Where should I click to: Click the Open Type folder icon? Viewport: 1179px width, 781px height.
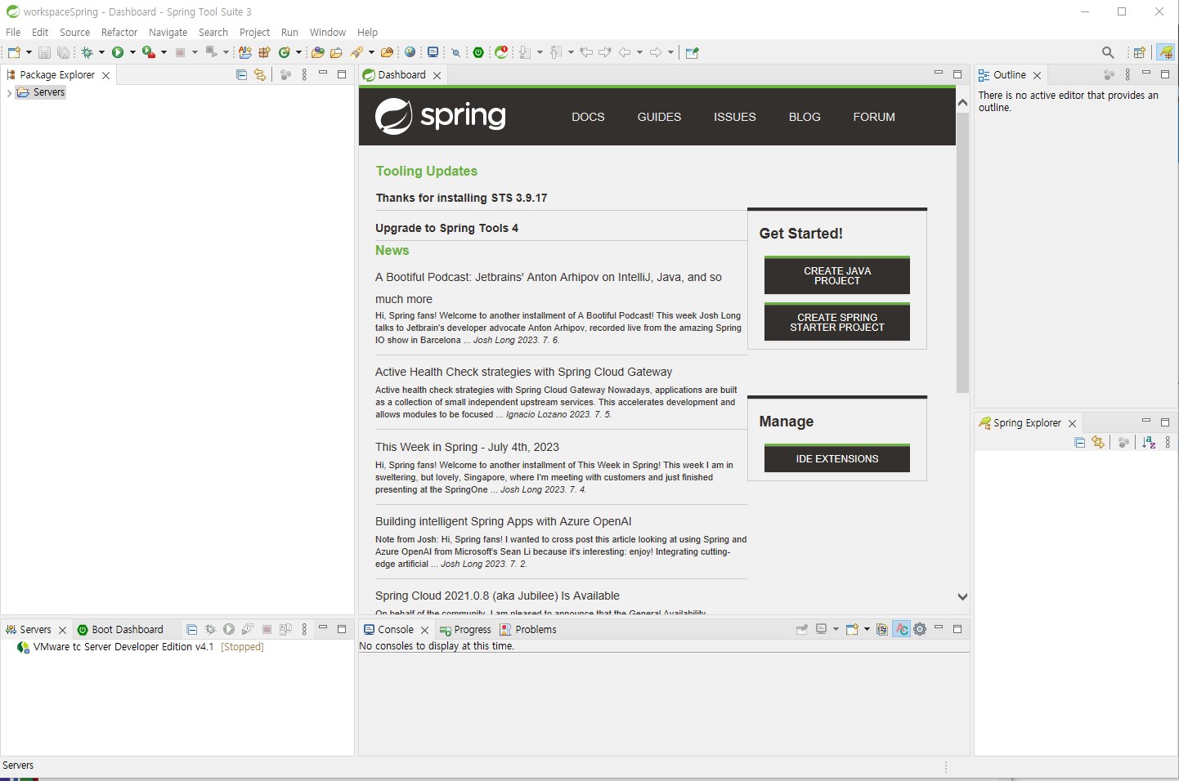click(318, 52)
